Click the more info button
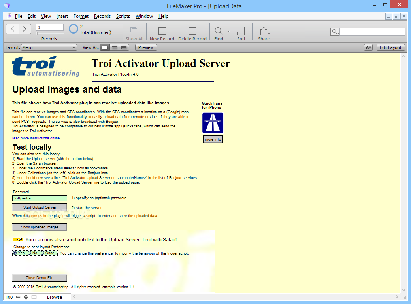The width and height of the screenshot is (411, 304). pyautogui.click(x=213, y=139)
